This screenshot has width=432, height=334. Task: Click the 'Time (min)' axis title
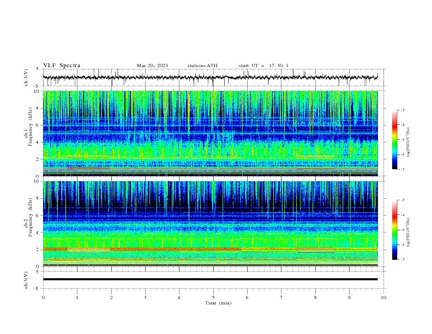click(x=218, y=303)
